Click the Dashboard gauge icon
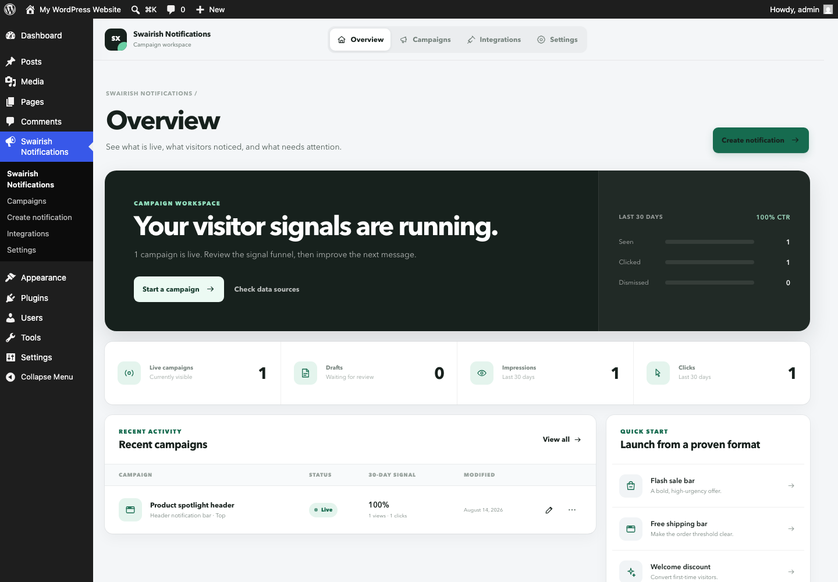The image size is (838, 582). (10, 36)
